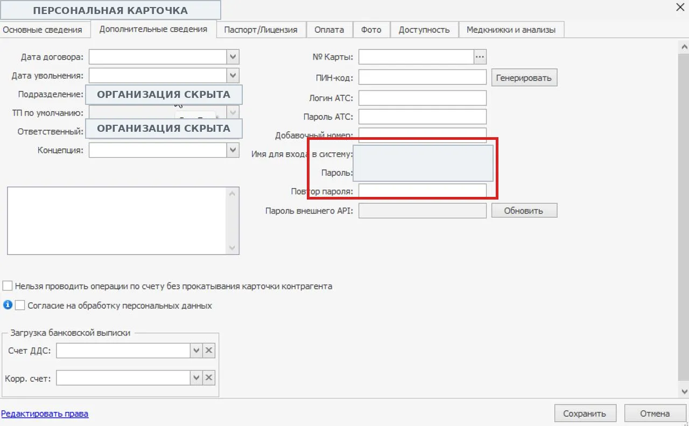Viewport: 689px width, 426px height.
Task: Click the vertical scrollbar up arrow
Action: [x=684, y=47]
